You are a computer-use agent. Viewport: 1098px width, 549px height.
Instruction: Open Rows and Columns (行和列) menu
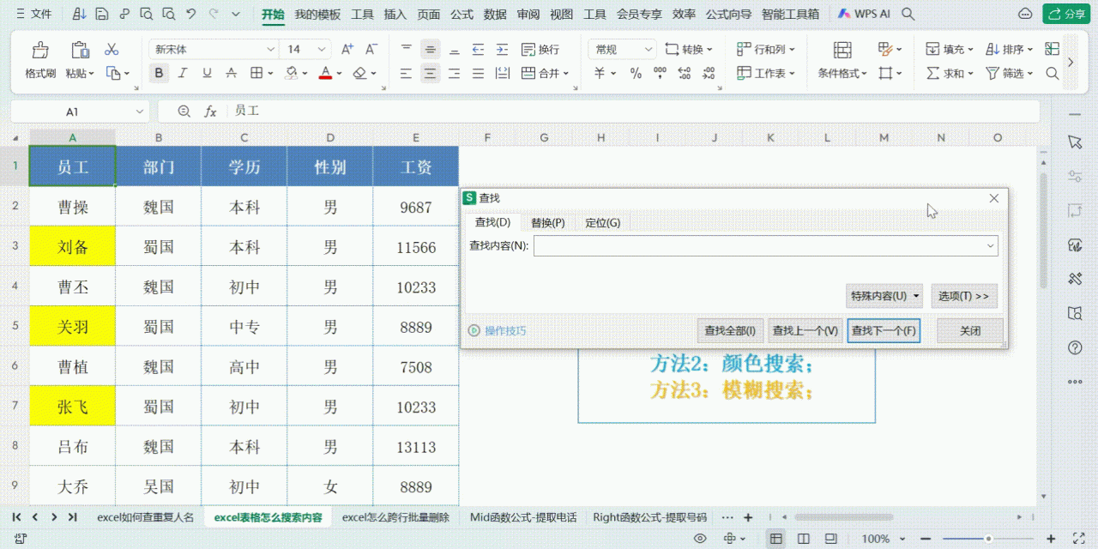pyautogui.click(x=766, y=50)
